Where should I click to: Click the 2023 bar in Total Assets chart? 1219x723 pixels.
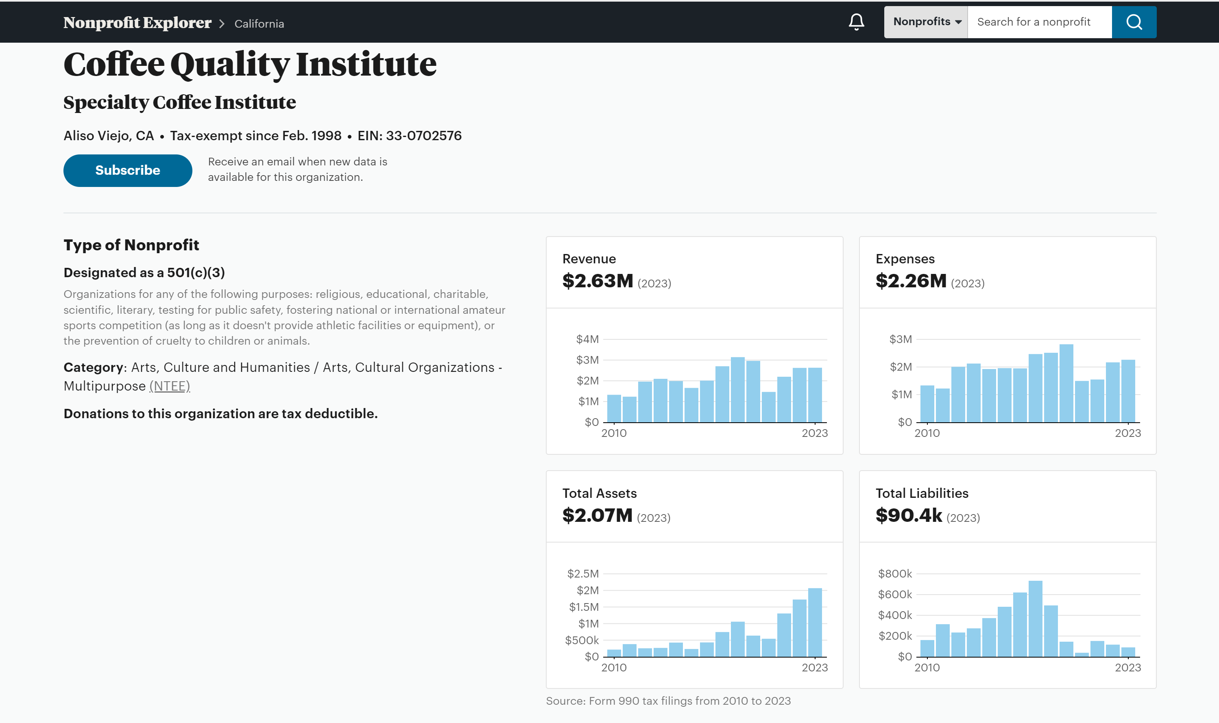[815, 622]
